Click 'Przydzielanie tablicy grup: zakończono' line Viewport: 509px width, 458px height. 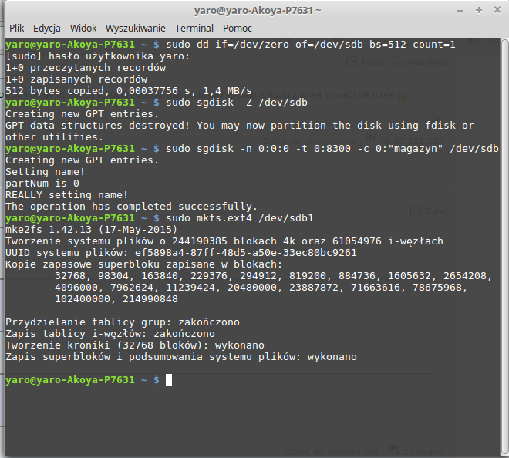point(123,322)
